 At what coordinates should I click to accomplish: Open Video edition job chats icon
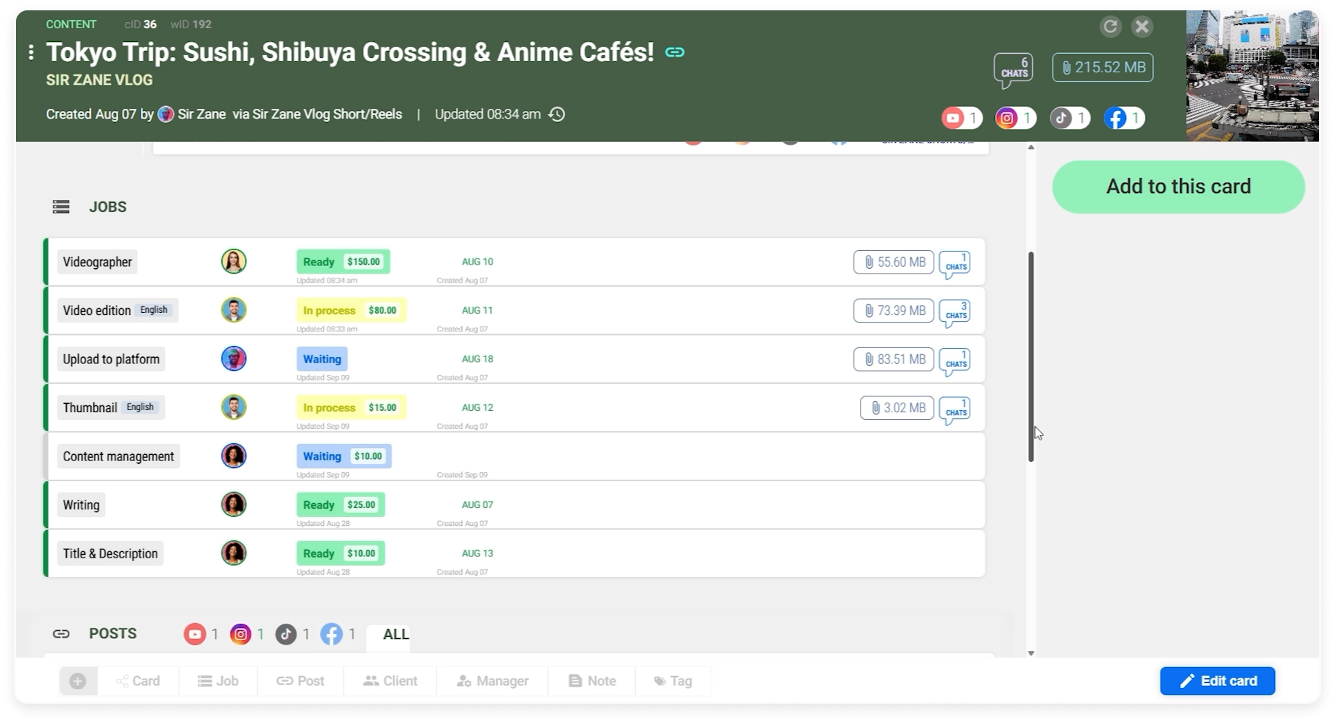[x=955, y=312]
